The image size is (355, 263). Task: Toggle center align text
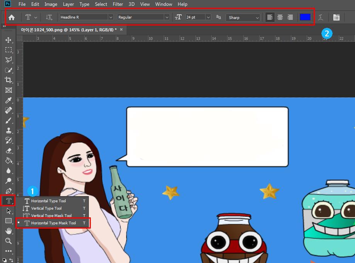point(280,17)
